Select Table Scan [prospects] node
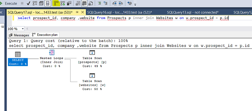This screenshot has height=111, width=252. (92, 59)
